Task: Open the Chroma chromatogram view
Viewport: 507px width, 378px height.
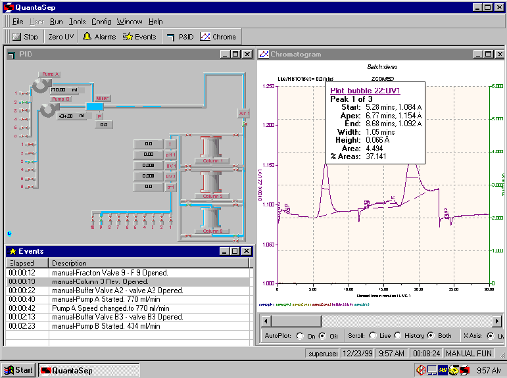Action: pyautogui.click(x=217, y=37)
